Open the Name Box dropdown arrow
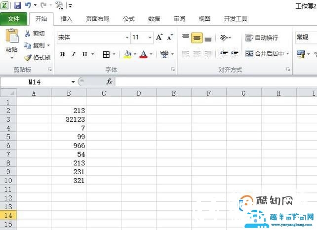317x230 pixels. (x=73, y=82)
